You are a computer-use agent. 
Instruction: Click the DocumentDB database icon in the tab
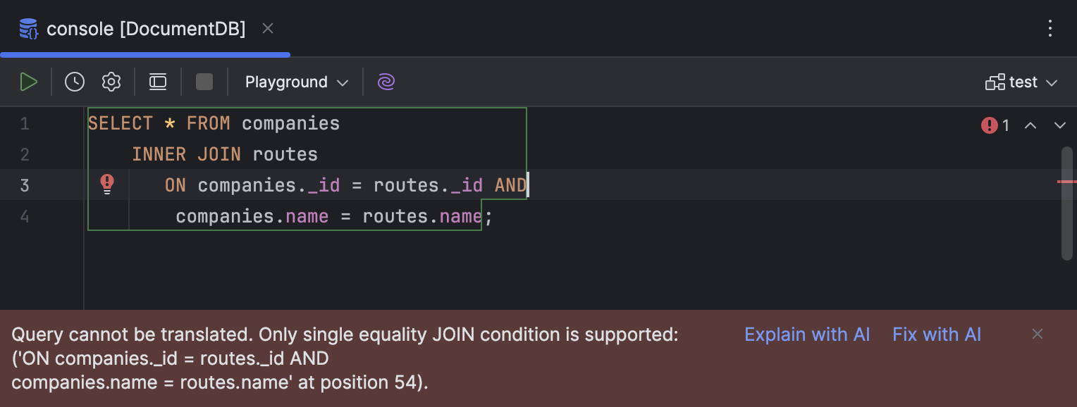coord(27,28)
